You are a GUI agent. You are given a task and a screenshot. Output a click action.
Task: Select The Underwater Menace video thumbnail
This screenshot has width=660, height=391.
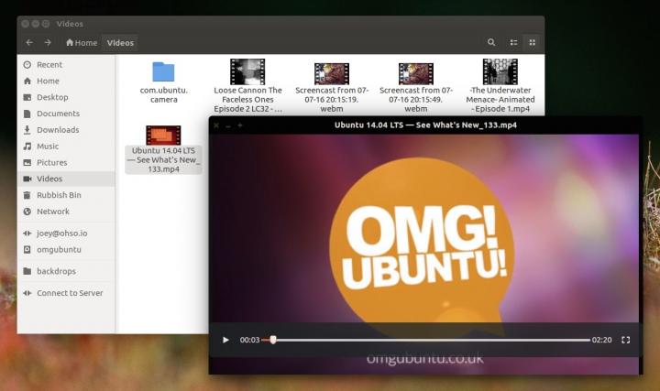pos(500,71)
